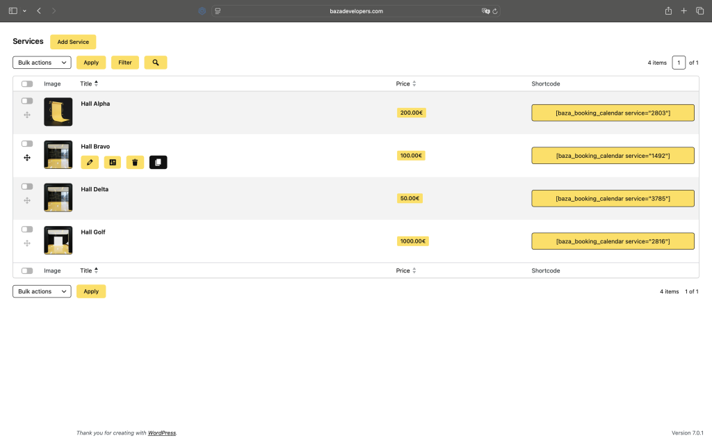
Task: Grab the move handle for Hall Delta
Action: pos(27,200)
